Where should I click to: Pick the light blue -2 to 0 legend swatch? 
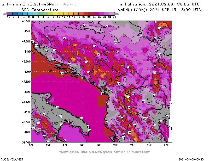pos(30,14)
